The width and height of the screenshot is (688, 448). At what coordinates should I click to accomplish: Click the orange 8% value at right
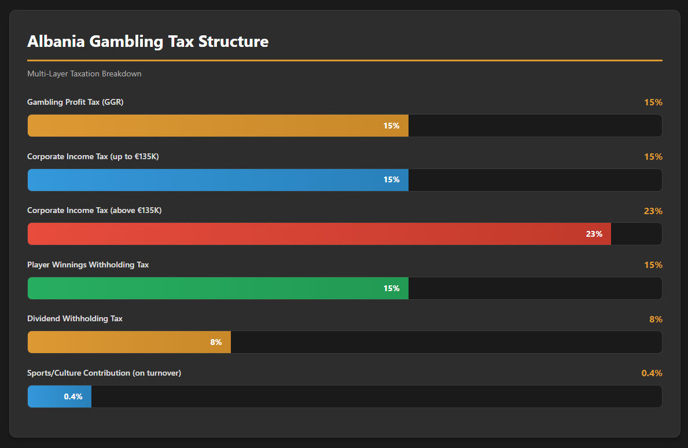click(x=656, y=320)
